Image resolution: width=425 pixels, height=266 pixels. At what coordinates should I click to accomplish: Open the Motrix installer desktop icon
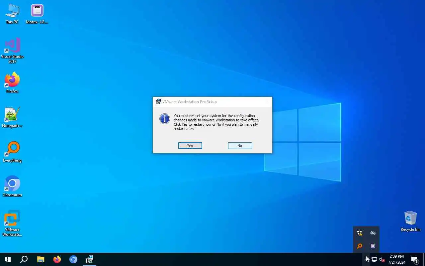37,14
